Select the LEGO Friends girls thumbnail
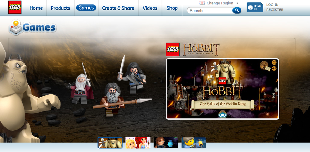This screenshot has width=310, height=152. coord(138,143)
